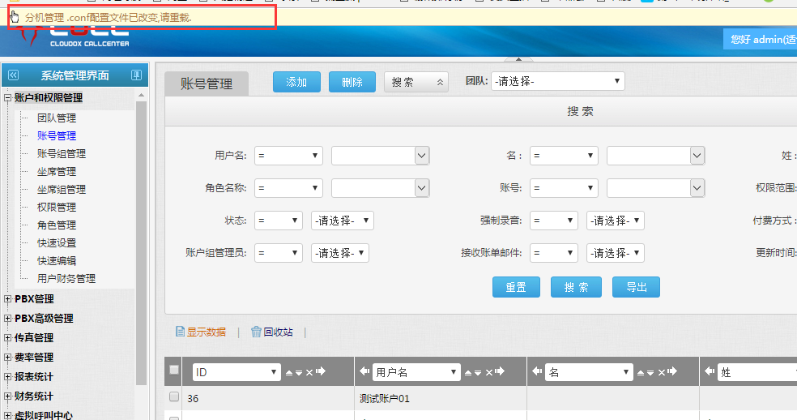Open 状态 value -请选择- dropdown
The height and width of the screenshot is (420, 797).
pos(342,221)
